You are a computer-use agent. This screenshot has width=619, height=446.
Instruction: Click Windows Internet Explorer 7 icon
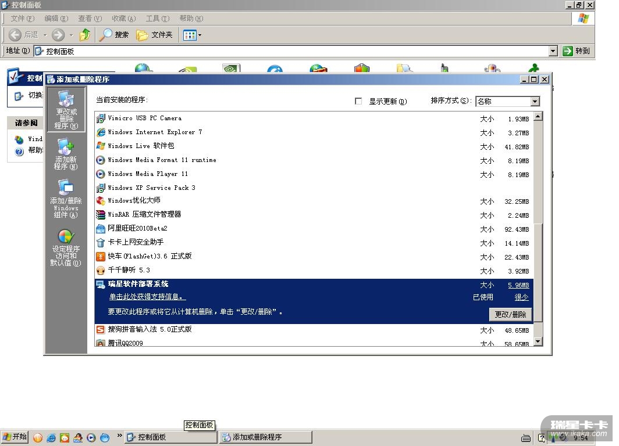tap(101, 132)
